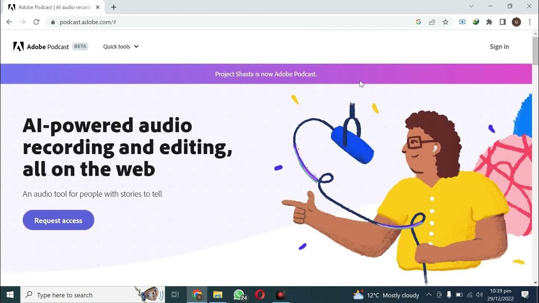Bookmark this page with the star icon
Viewport: 539px width, 303px height.
446,22
